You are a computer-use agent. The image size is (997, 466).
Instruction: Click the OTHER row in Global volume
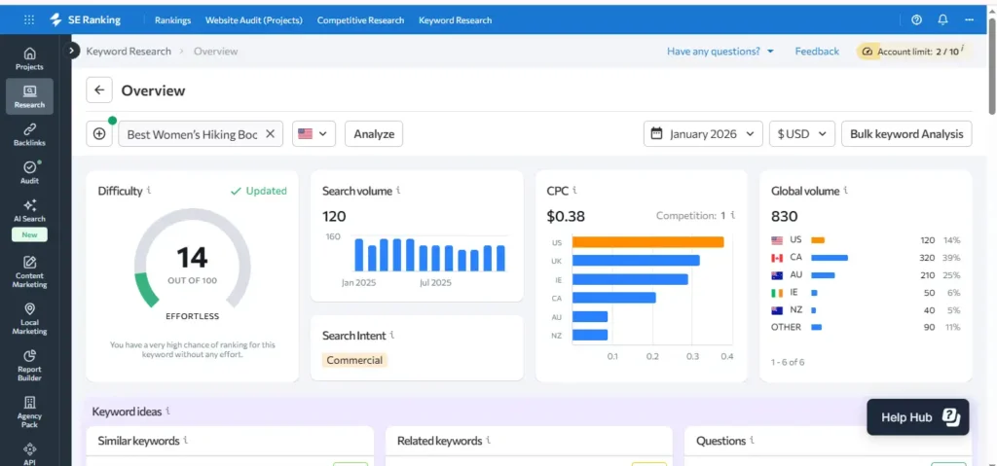click(866, 327)
